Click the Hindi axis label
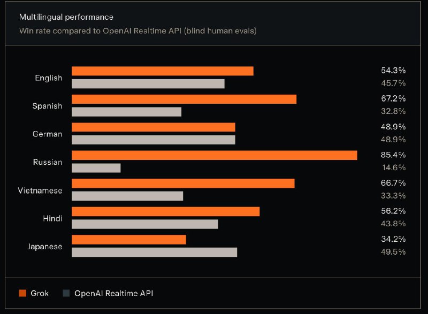Viewport: 428px width, 314px height. [x=52, y=218]
